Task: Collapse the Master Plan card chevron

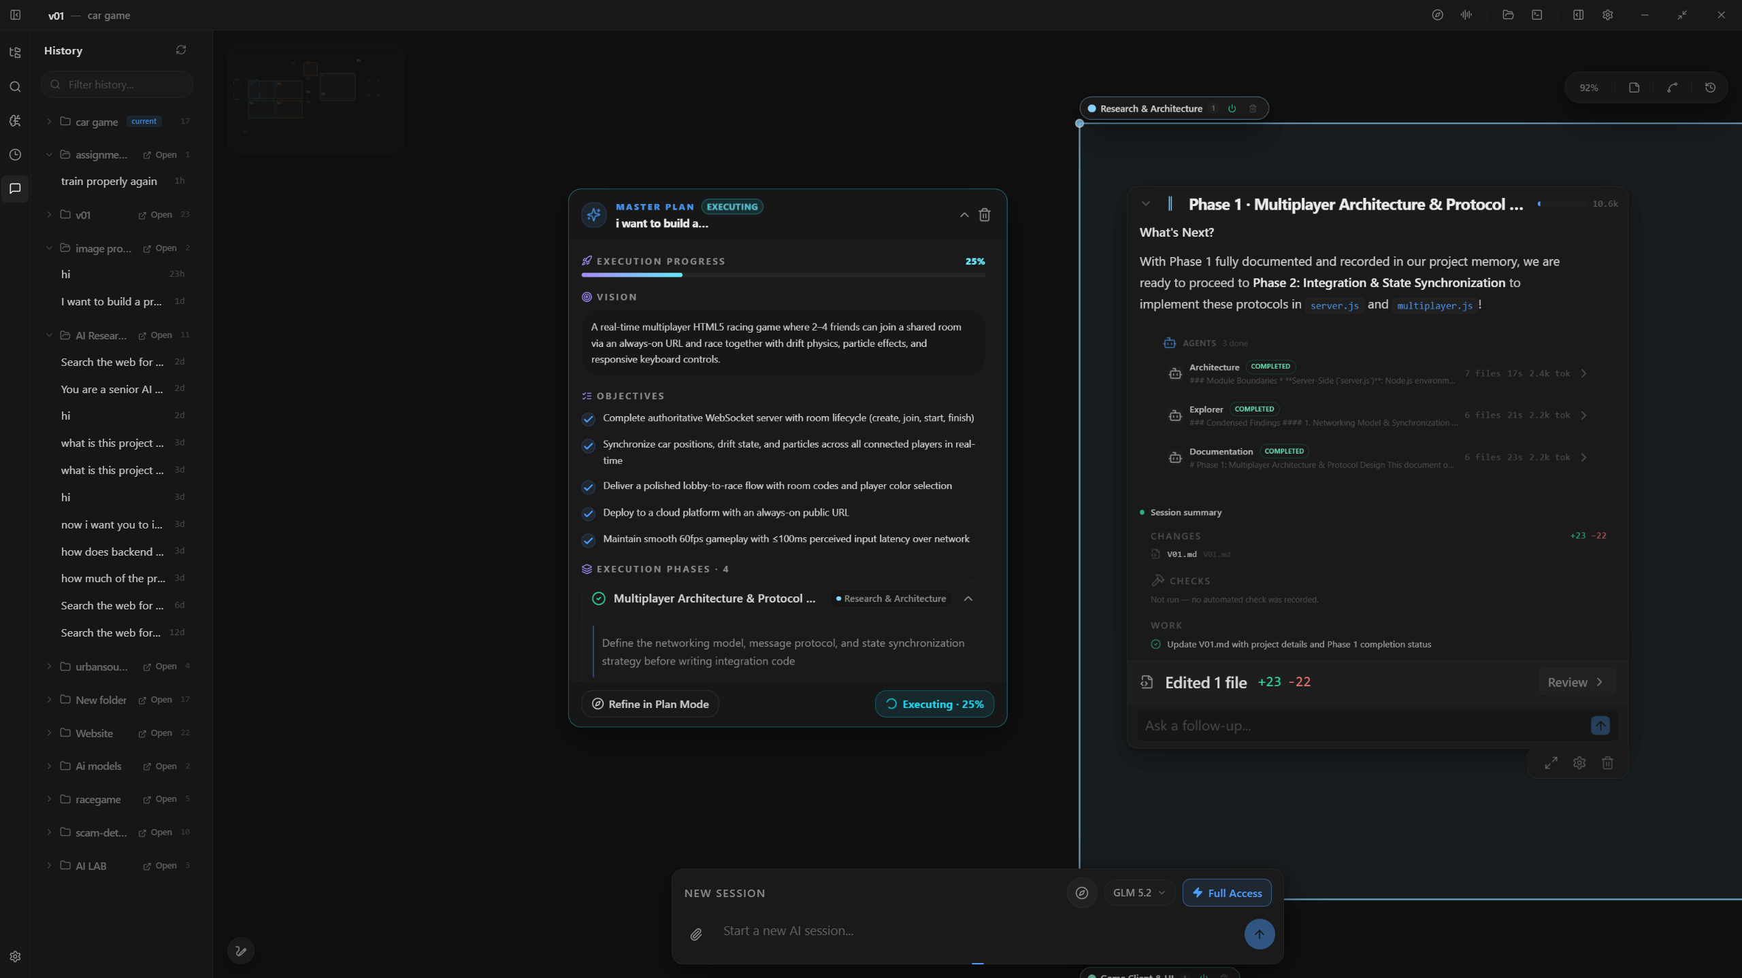Action: pyautogui.click(x=964, y=215)
